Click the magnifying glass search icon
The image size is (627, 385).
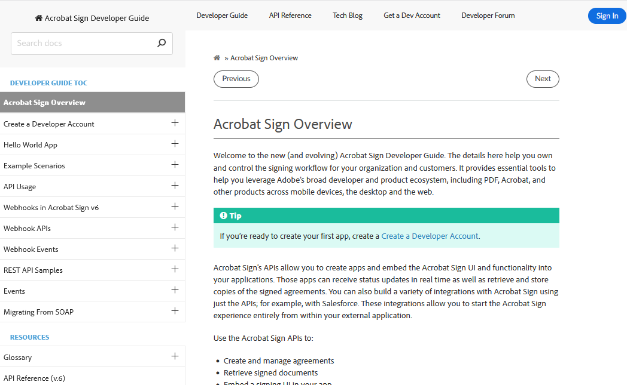coord(161,43)
